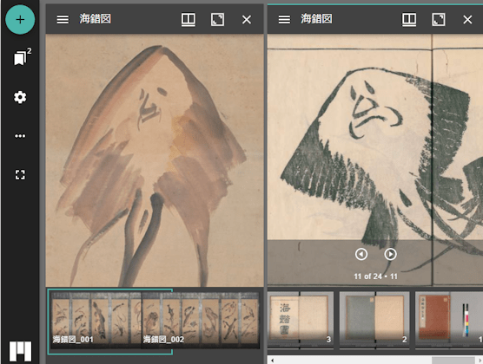Toggle left window sidebar hamburger menu
The width and height of the screenshot is (483, 364).
coord(63,19)
